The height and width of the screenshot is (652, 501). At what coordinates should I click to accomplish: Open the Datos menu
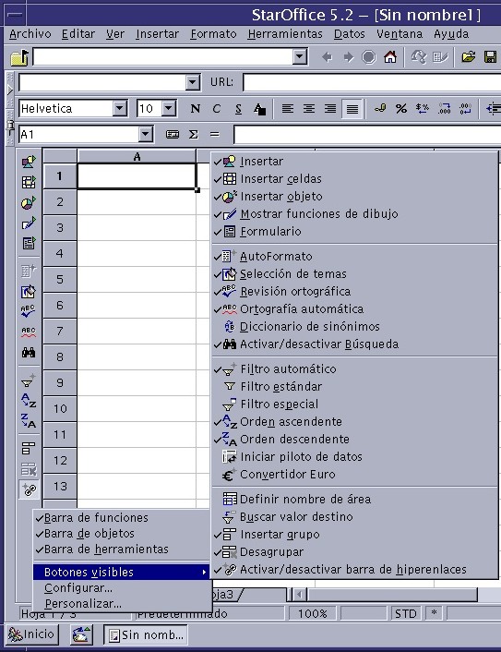[x=349, y=34]
